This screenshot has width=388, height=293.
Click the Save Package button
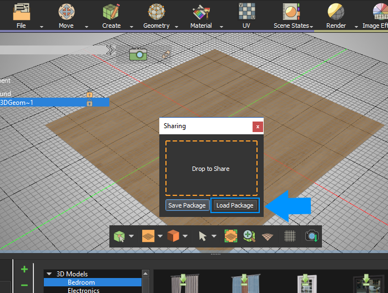pyautogui.click(x=187, y=205)
